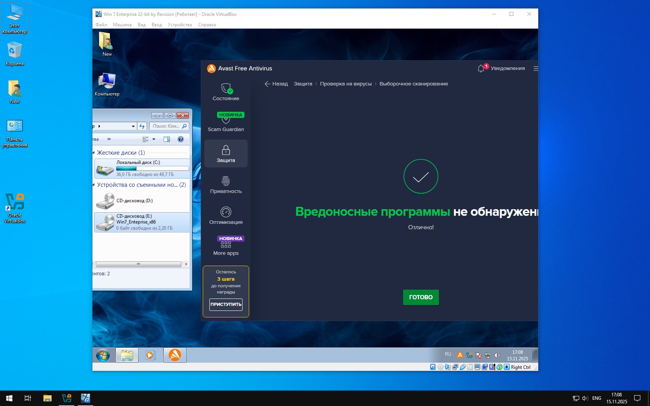This screenshot has width=650, height=406.
Task: Open the Машина menu in VirtualBox
Action: [x=122, y=25]
